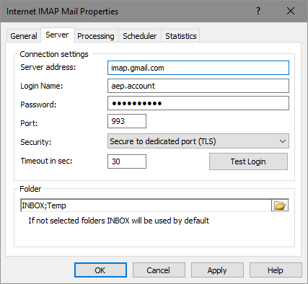Focus the Server address field
Image resolution: width=308 pixels, height=284 pixels.
(198, 68)
